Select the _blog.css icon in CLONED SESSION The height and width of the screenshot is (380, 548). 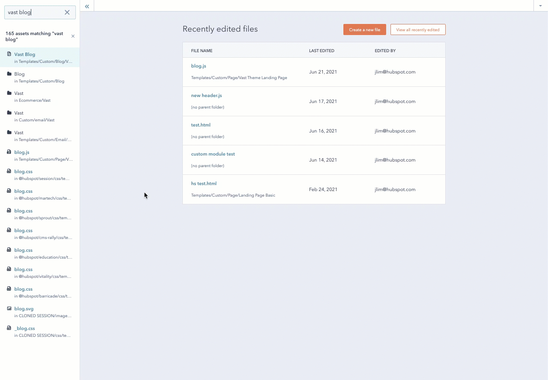tap(9, 328)
